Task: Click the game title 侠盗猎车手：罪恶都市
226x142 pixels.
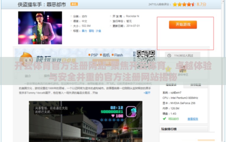Action: pos(42,4)
